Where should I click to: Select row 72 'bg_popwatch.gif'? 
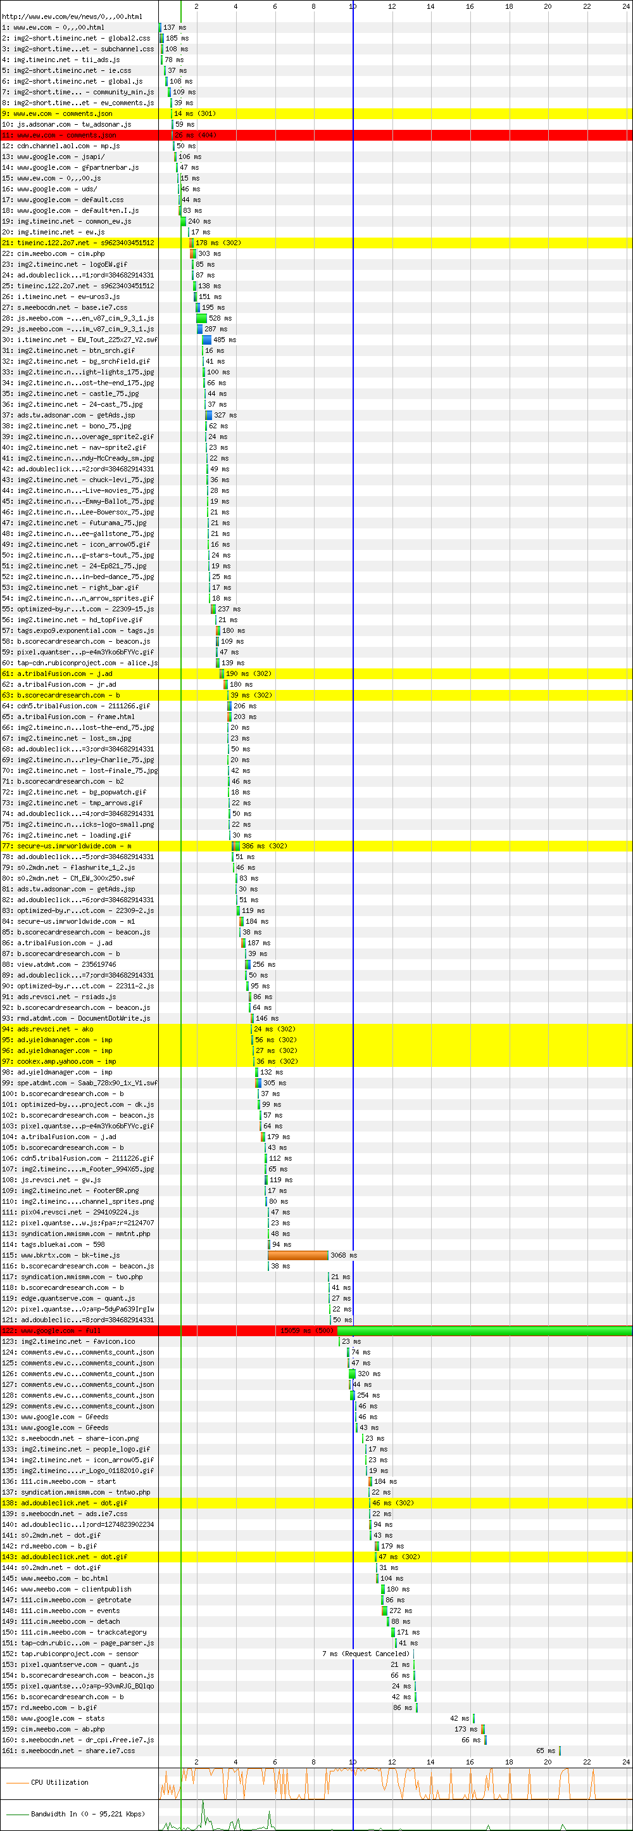(316, 792)
